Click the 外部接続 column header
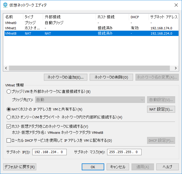The height and width of the screenshot is (174, 182). point(69,17)
